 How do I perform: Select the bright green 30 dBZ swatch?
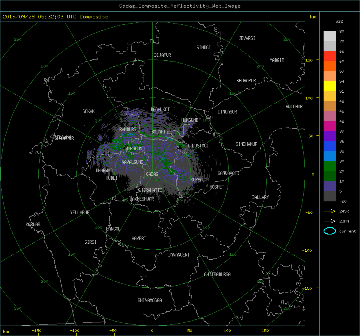click(330, 166)
